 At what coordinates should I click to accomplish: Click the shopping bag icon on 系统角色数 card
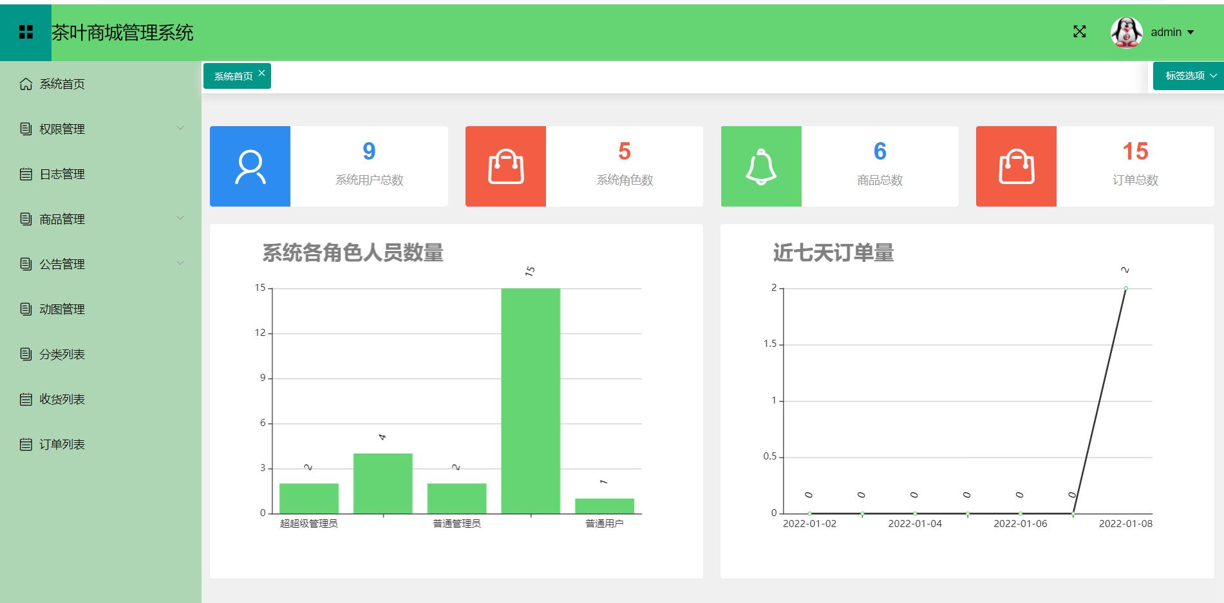[506, 165]
